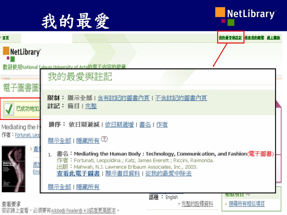
Task: Click the publisher line Mahwah, N.J. Lawrence Erlbaum
Action: [135, 167]
